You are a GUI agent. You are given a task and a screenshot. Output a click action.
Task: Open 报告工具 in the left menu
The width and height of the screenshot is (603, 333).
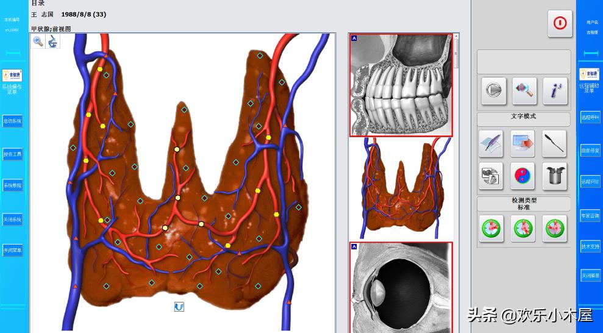click(12, 154)
